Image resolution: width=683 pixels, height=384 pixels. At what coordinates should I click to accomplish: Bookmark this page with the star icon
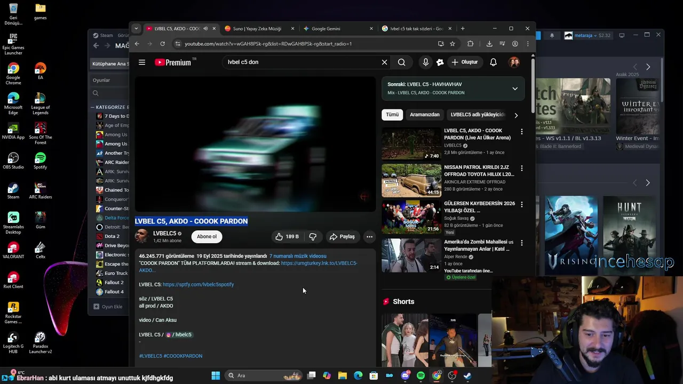click(452, 44)
